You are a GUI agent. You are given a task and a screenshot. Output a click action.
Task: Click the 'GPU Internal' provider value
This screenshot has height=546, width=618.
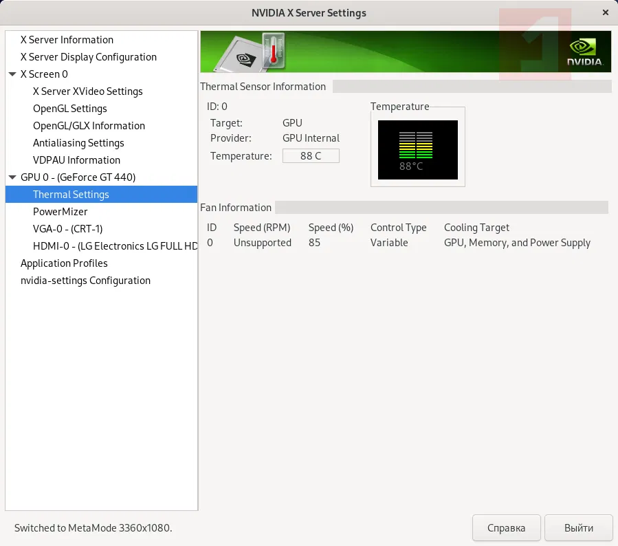[x=311, y=138]
